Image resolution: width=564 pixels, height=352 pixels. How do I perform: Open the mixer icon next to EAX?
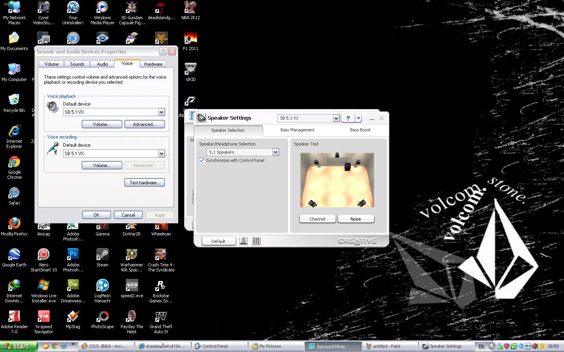(256, 241)
